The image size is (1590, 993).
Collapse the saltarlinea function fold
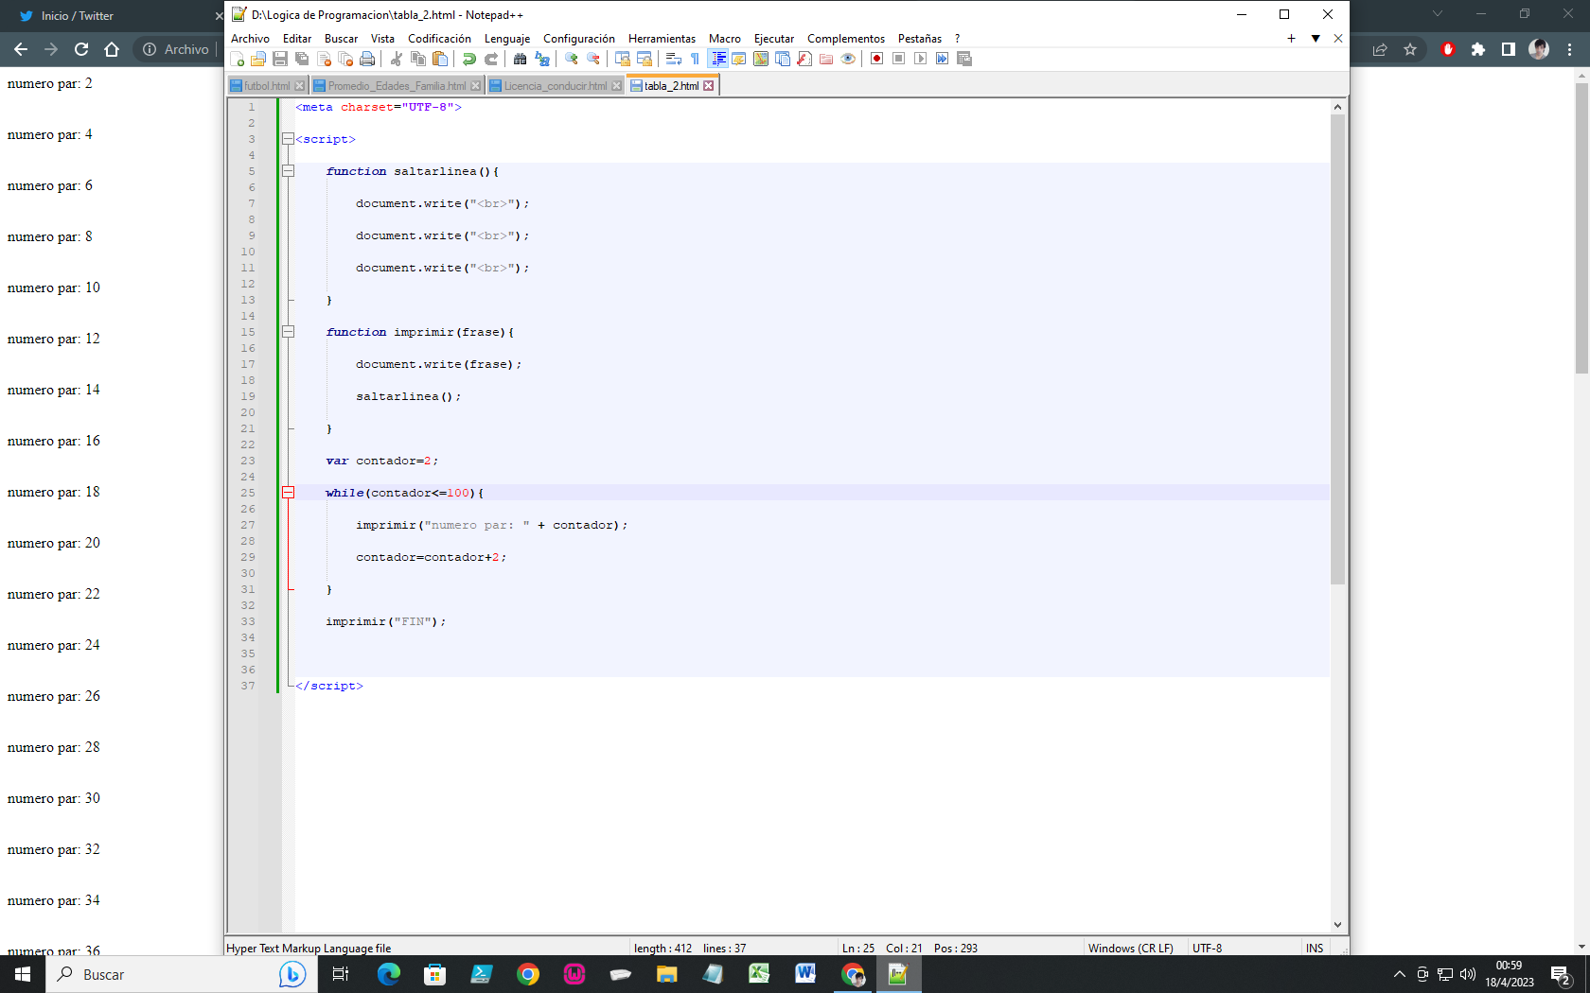coord(288,171)
